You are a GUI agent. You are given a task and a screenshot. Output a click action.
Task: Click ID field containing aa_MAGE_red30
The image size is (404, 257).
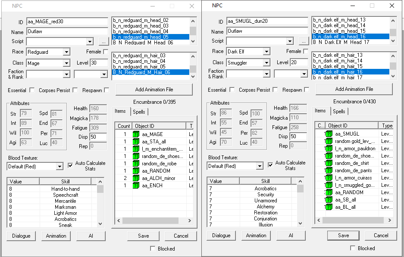pos(67,22)
